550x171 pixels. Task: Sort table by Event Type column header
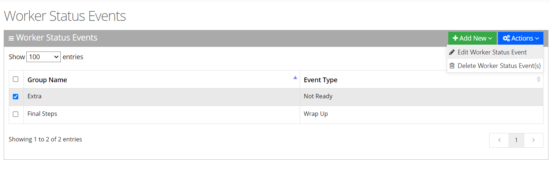pyautogui.click(x=321, y=80)
